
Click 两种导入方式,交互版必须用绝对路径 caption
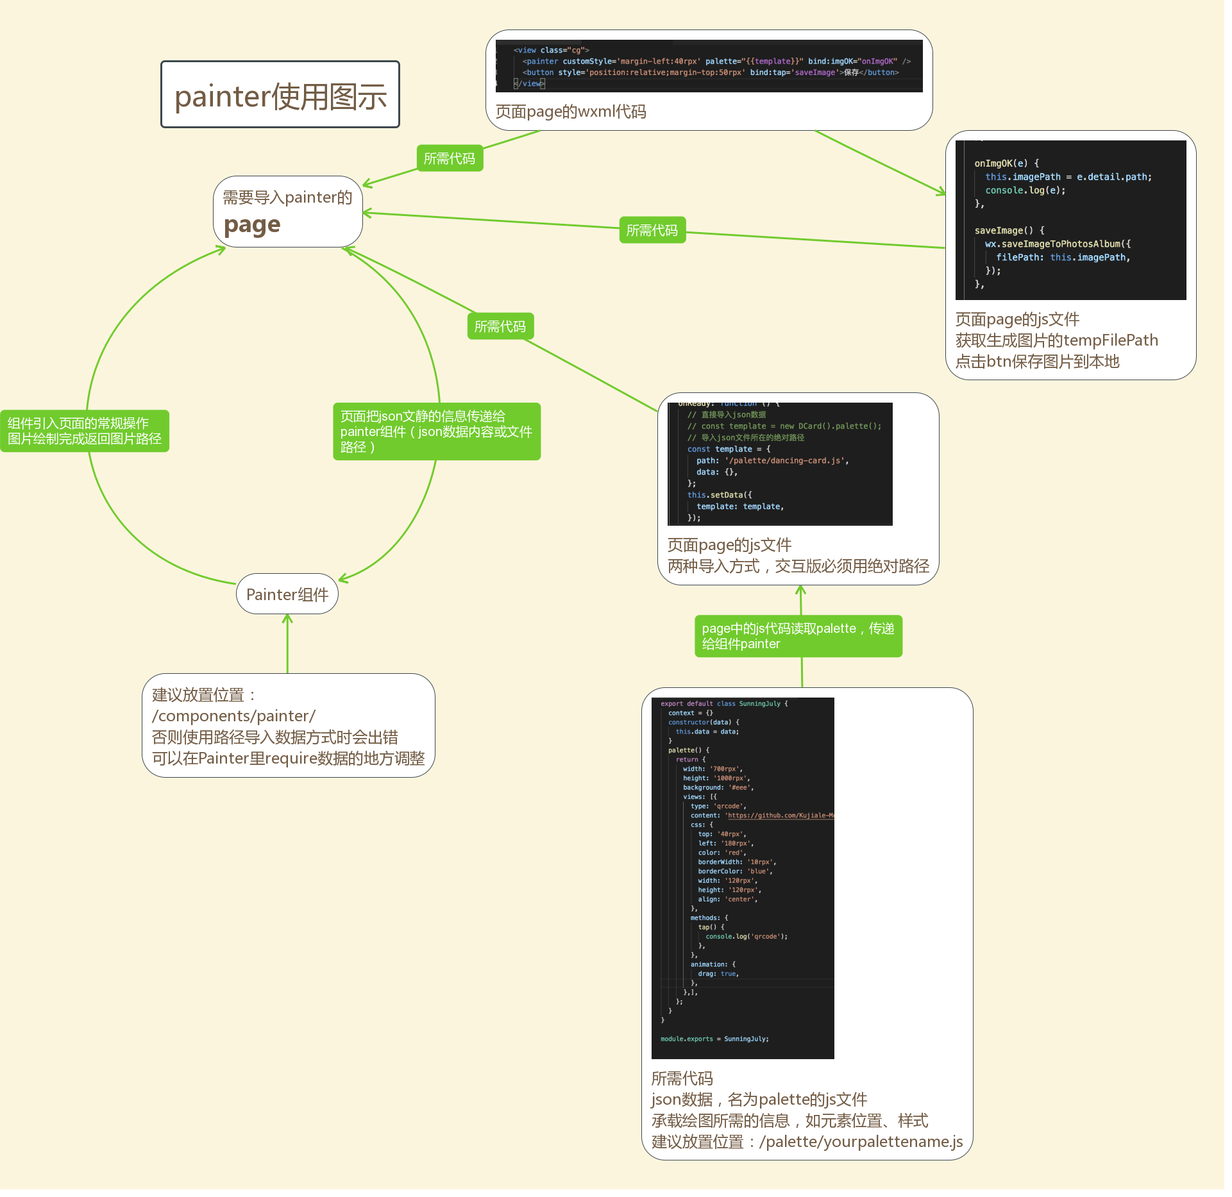(798, 566)
